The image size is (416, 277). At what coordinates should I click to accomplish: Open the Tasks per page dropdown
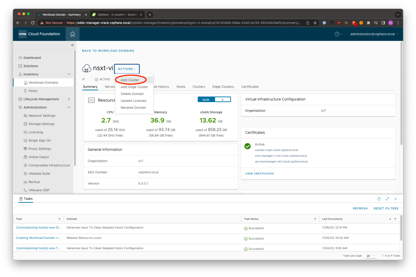371,256
